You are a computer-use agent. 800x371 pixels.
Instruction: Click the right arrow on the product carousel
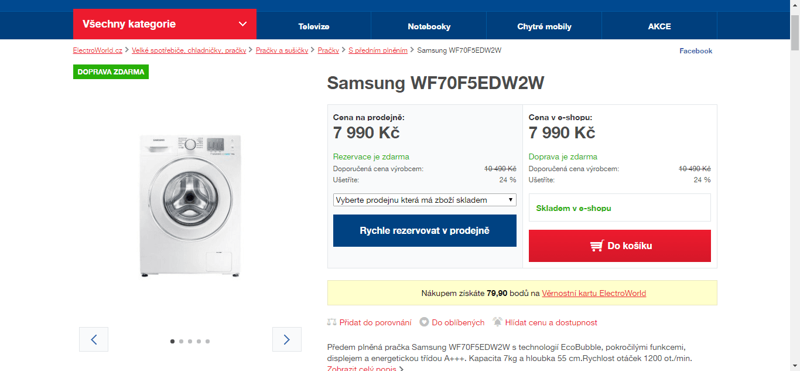(286, 339)
